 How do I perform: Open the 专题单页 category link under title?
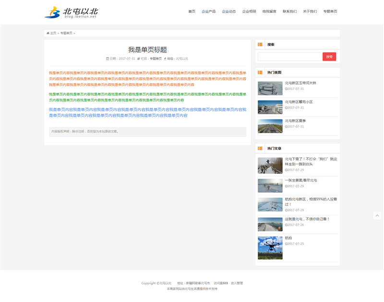(156, 59)
